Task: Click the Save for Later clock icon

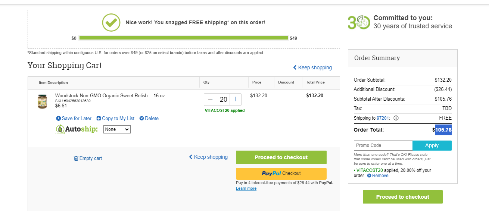Action: click(x=58, y=119)
